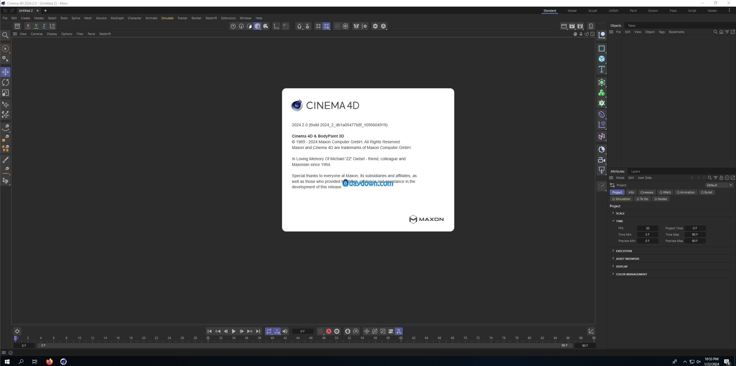Viewport: 736px width, 366px height.
Task: Add a rectangle spline object
Action: pyautogui.click(x=601, y=49)
